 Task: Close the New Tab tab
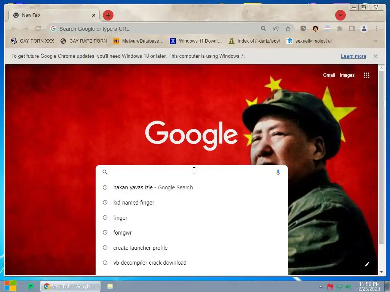[x=94, y=15]
